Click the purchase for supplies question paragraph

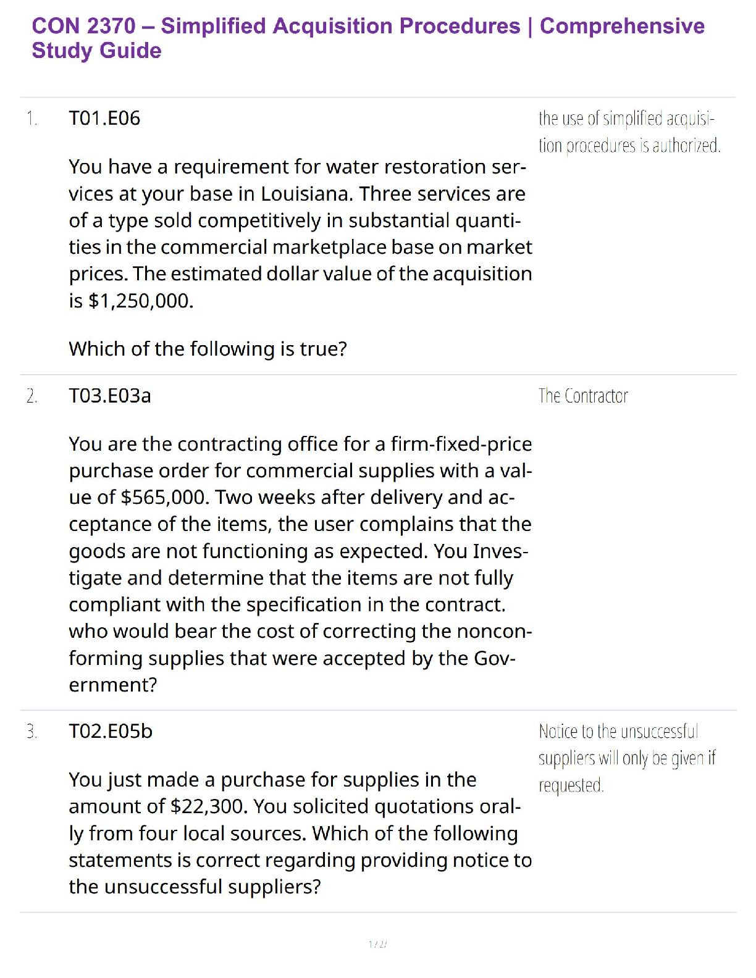pos(300,833)
